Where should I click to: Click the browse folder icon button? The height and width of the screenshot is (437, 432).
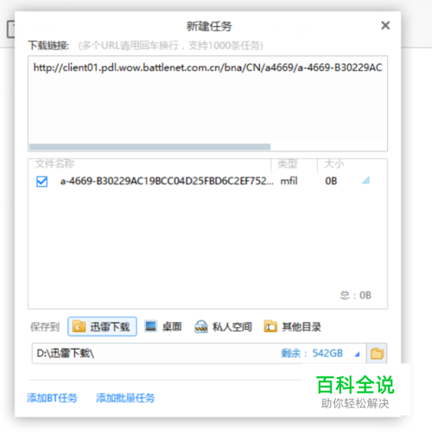click(x=377, y=353)
